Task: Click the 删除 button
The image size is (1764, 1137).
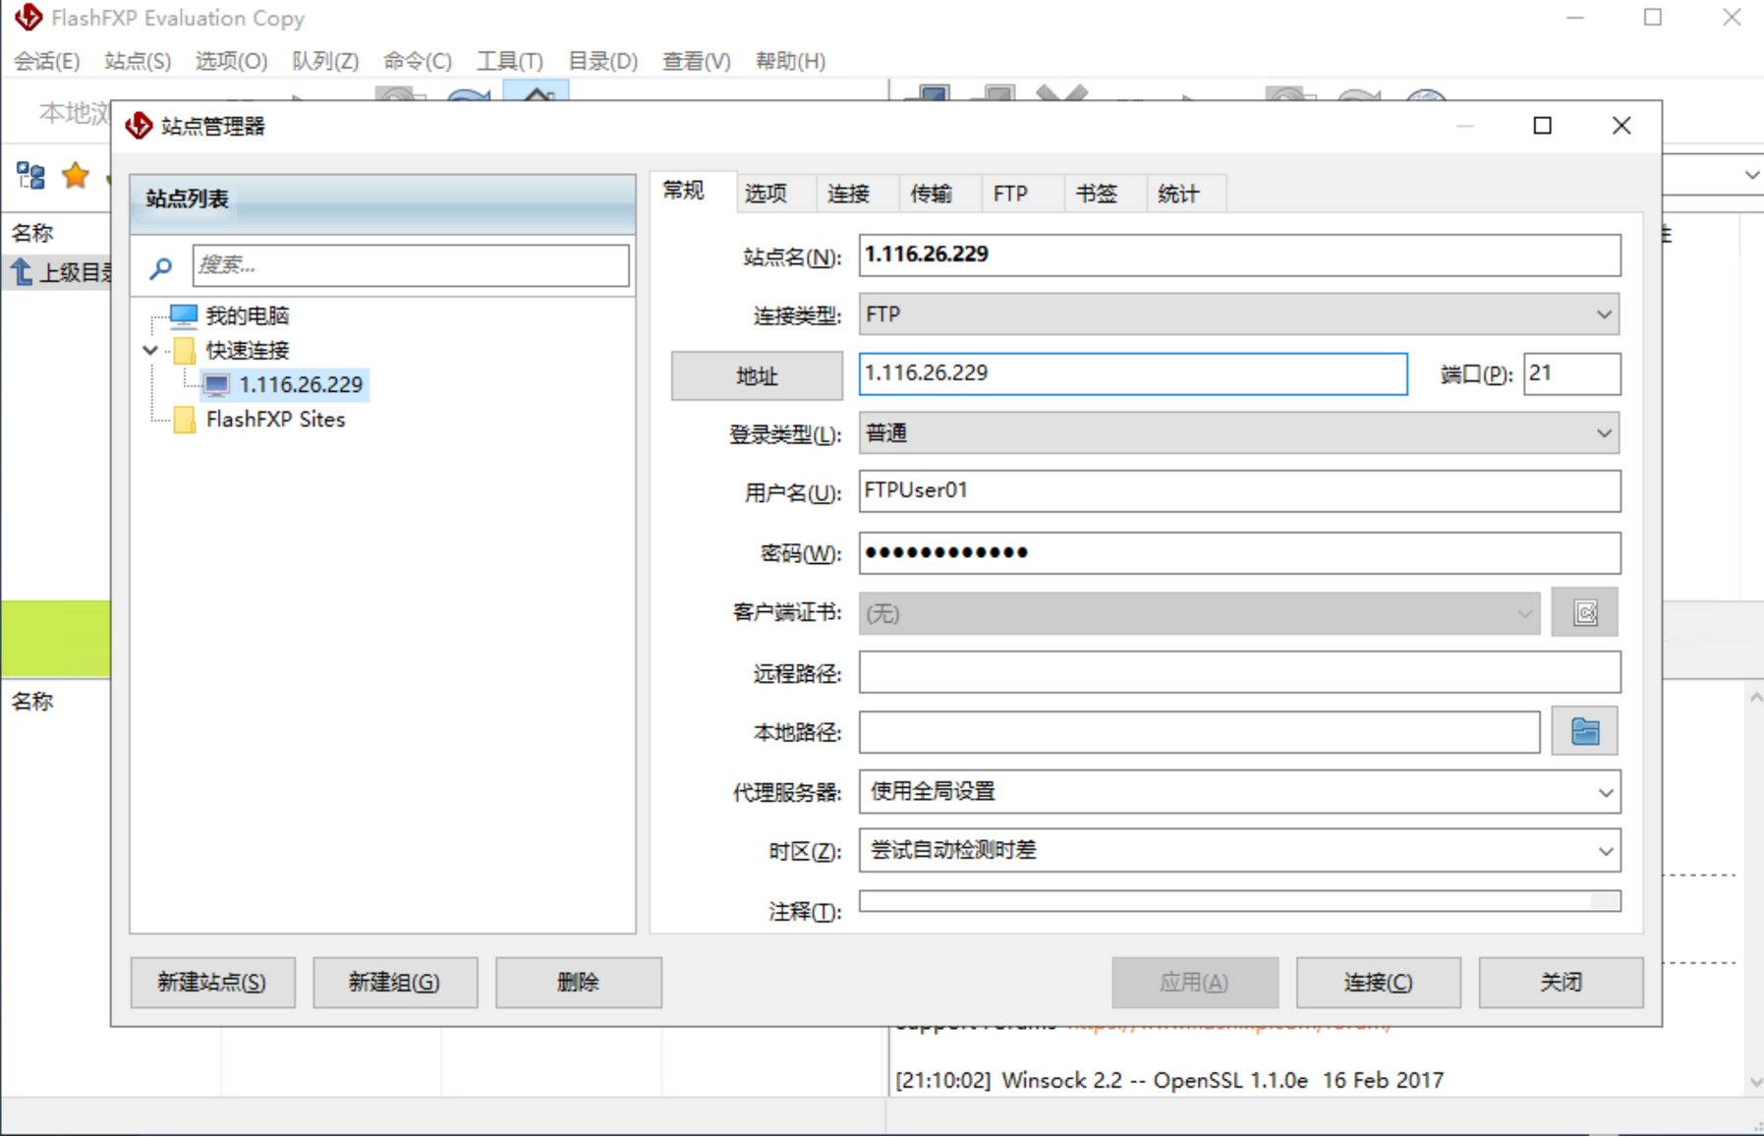Action: point(578,982)
